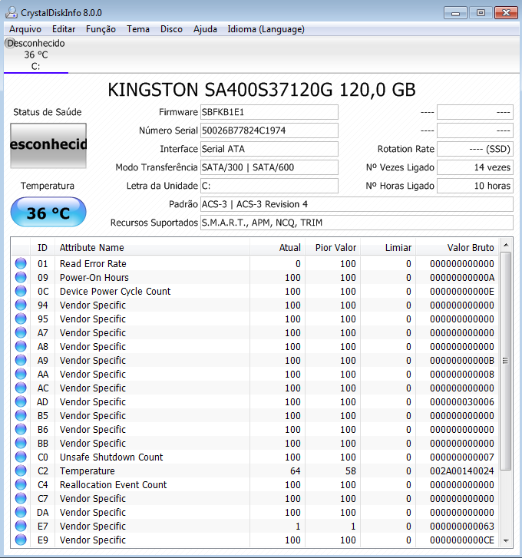Click the KINGSTON SA400S37120G 120,0 GB title

click(x=262, y=89)
